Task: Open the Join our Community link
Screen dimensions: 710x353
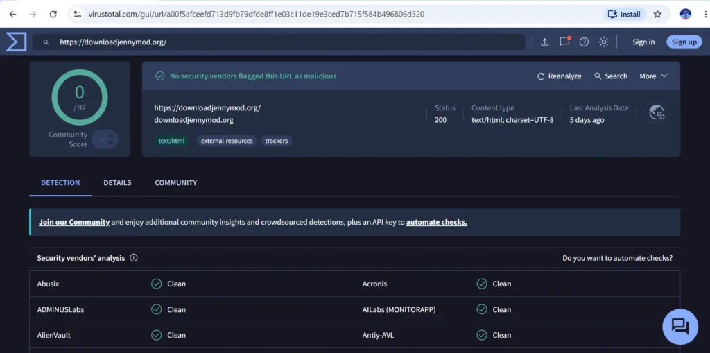Action: click(74, 222)
